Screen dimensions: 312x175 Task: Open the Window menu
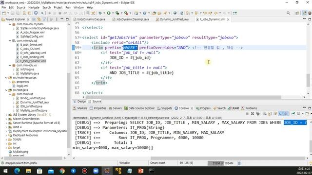pyautogui.click(x=78, y=7)
